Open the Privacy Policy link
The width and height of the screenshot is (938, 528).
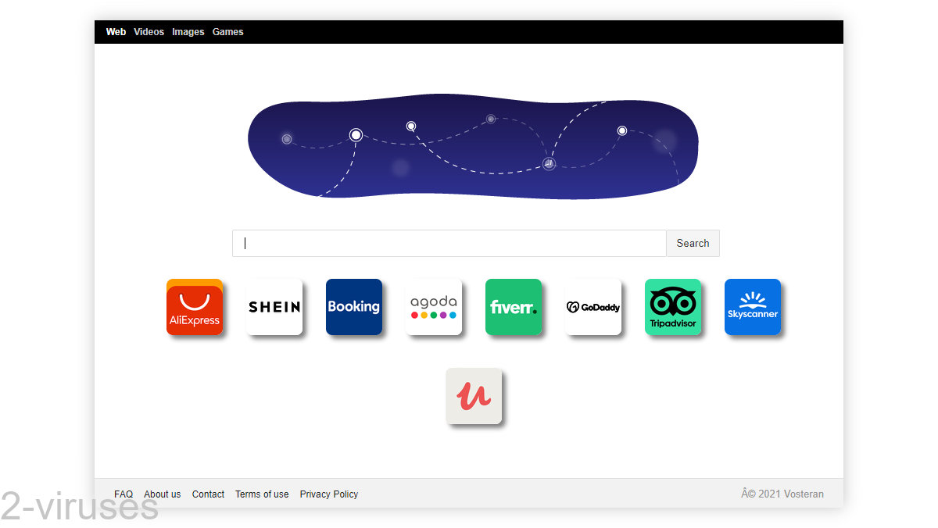(329, 494)
